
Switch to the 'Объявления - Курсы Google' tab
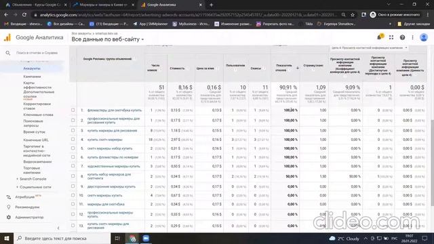pos(36,5)
